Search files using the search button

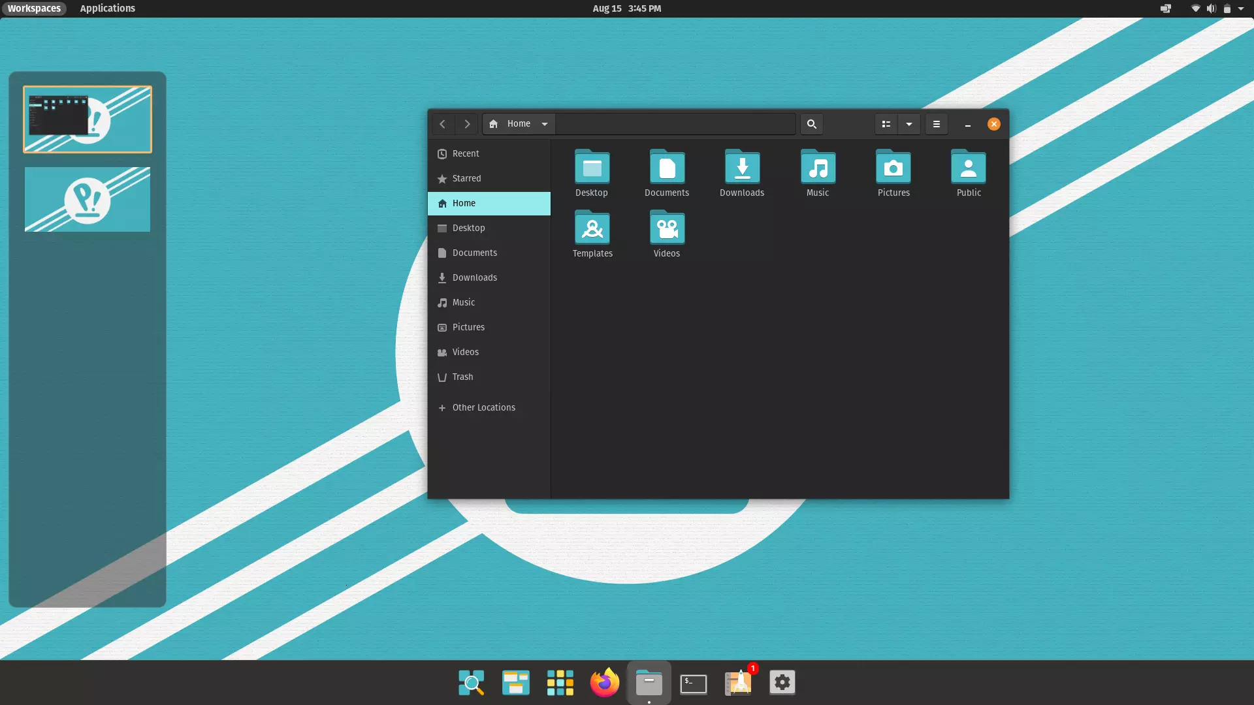pos(811,124)
